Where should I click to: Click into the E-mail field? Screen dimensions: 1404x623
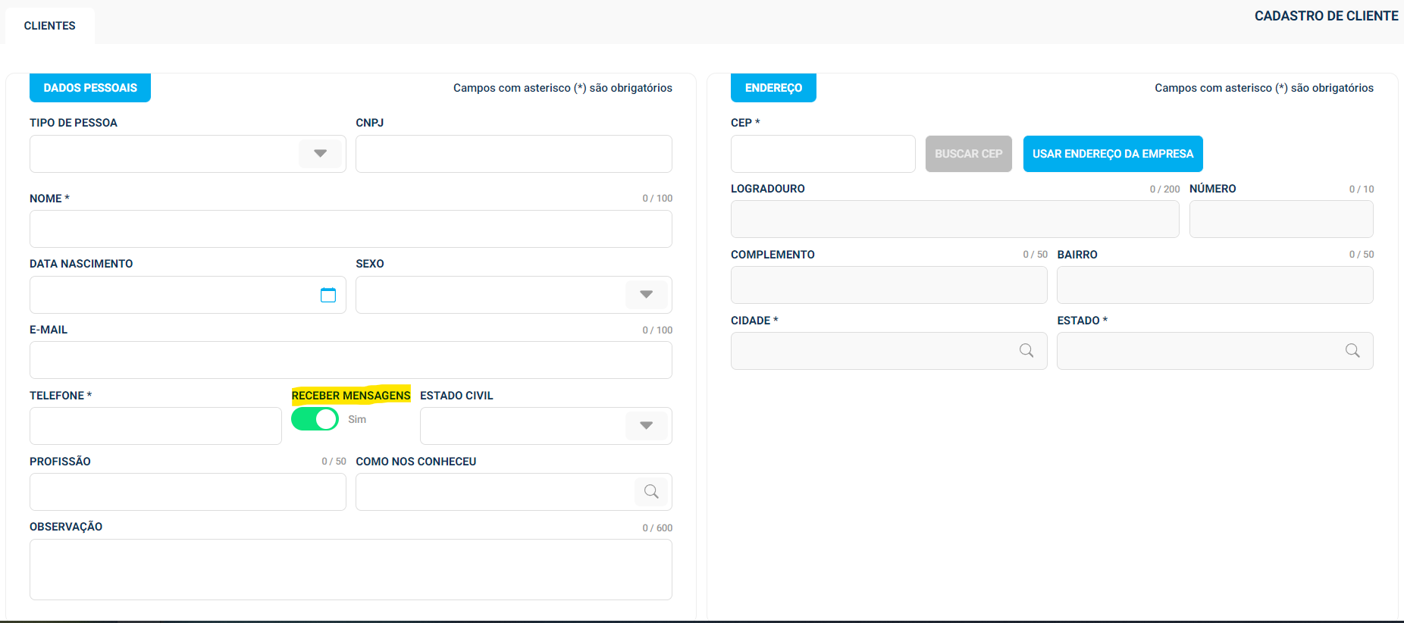point(350,360)
